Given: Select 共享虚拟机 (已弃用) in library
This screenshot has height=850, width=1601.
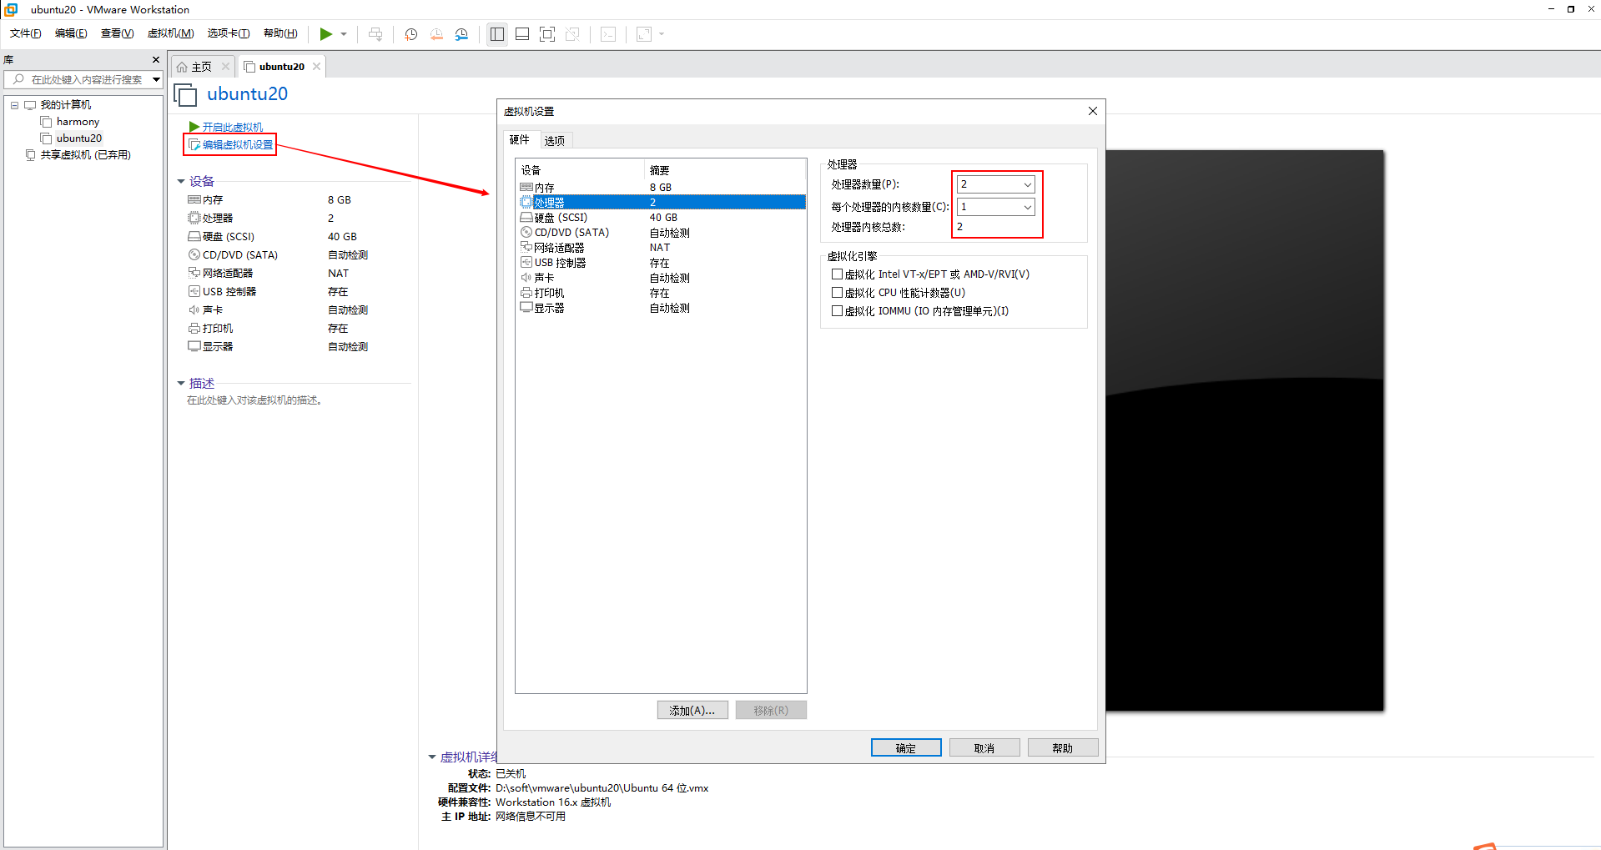Looking at the screenshot, I should (x=86, y=155).
